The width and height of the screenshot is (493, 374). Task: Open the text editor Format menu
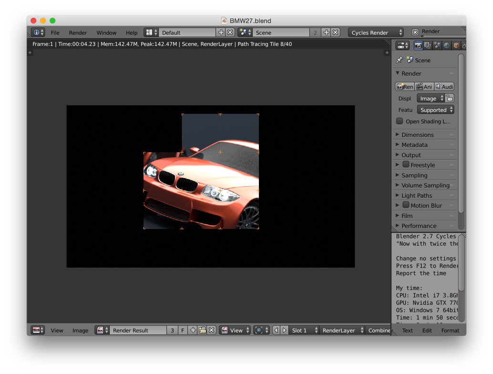click(x=450, y=330)
